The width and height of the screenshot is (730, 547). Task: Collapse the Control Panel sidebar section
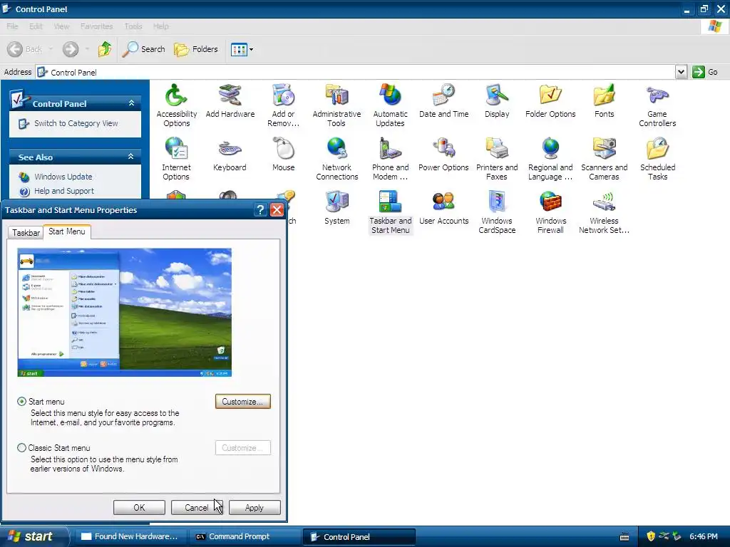[131, 103]
